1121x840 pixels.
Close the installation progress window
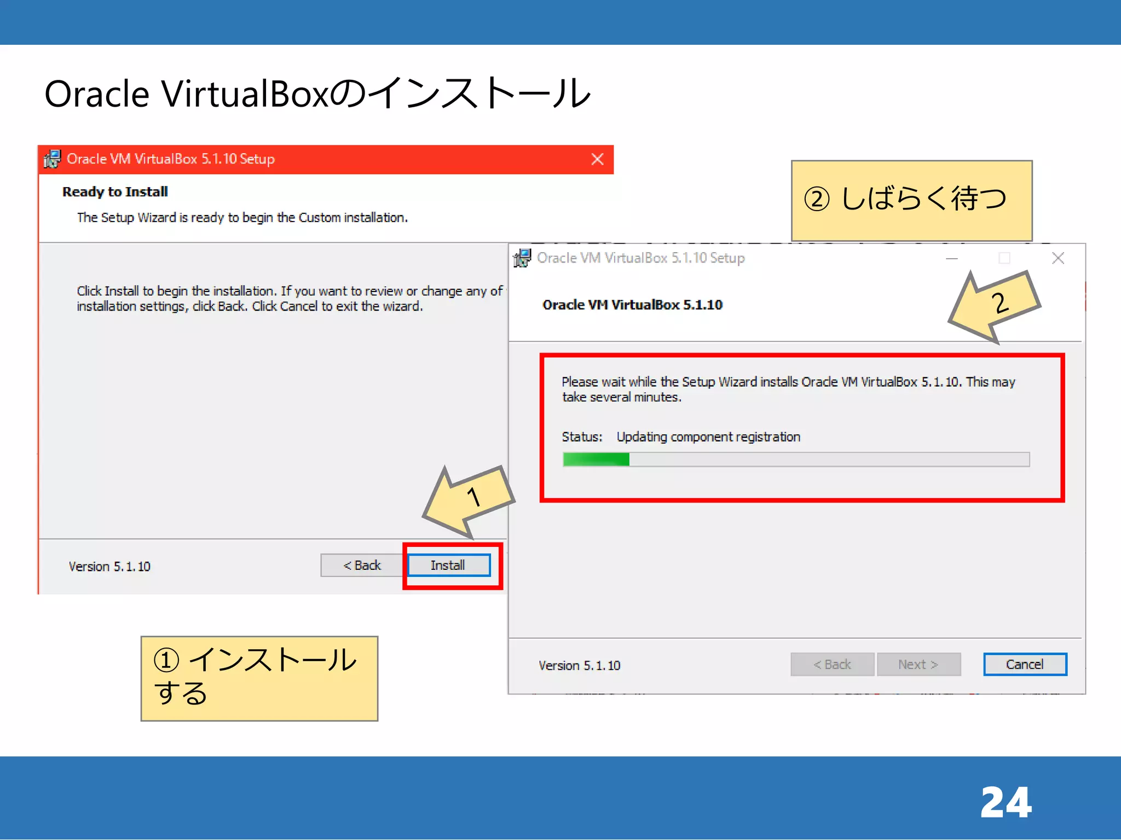(x=1058, y=258)
